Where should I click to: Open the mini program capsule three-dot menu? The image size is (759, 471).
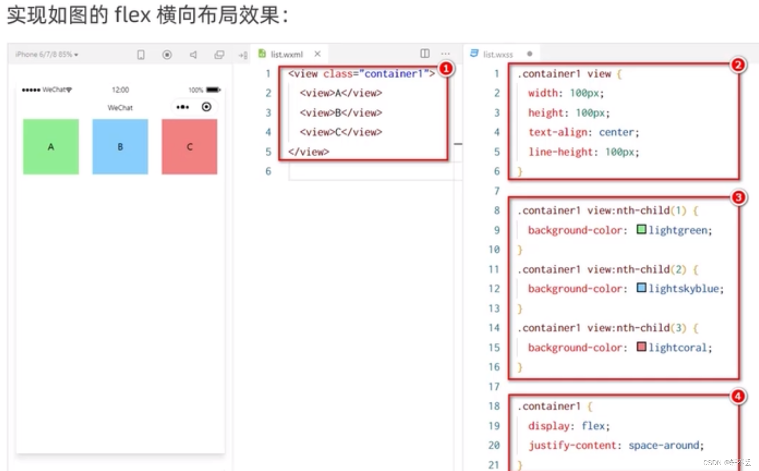[x=183, y=107]
